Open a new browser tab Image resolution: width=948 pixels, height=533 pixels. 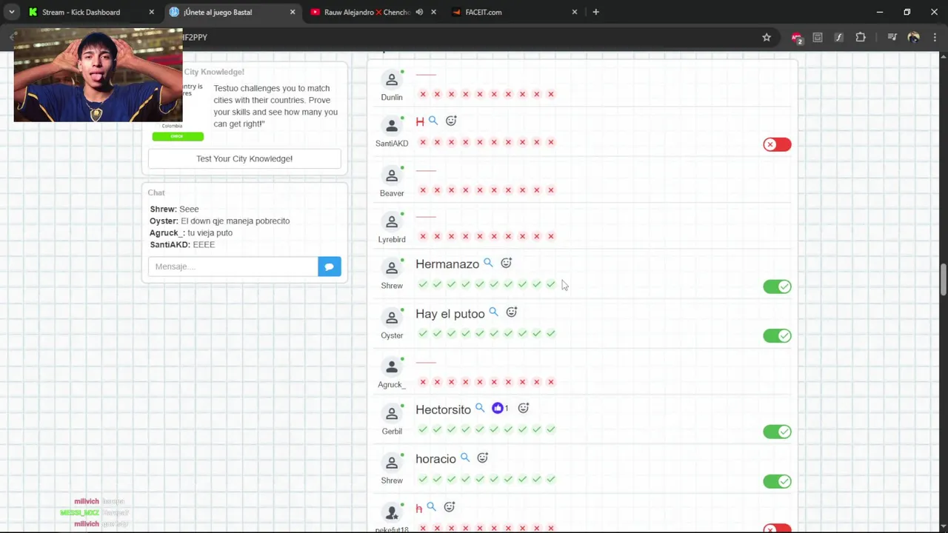595,12
